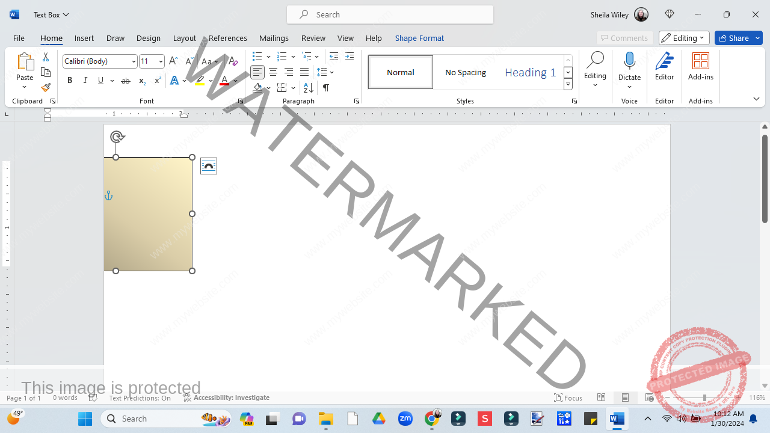The width and height of the screenshot is (770, 433).
Task: Click the Search box in title bar
Action: [x=390, y=14]
